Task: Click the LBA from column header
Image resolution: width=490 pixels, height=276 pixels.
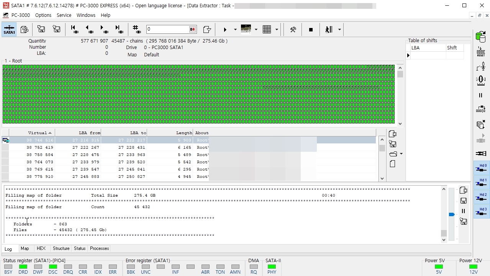Action: click(78, 133)
